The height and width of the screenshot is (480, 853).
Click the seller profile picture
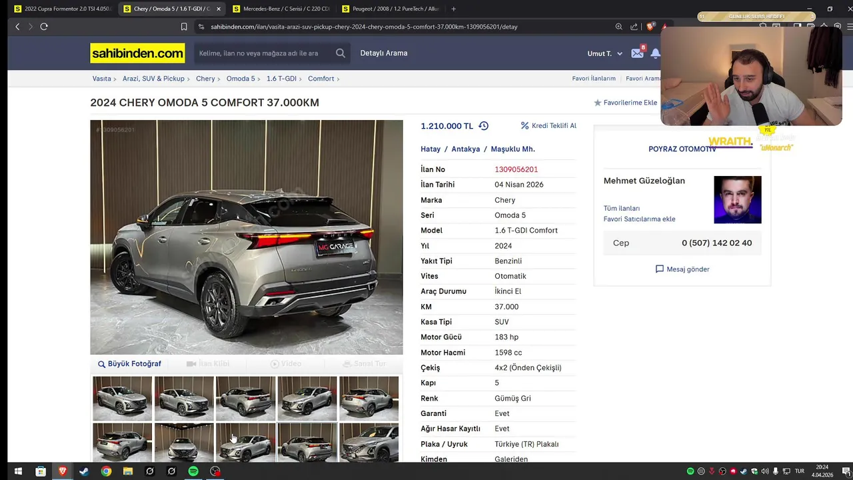tap(738, 200)
